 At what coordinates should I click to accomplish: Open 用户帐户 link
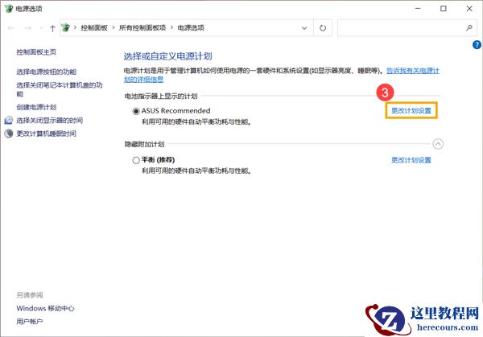click(30, 321)
